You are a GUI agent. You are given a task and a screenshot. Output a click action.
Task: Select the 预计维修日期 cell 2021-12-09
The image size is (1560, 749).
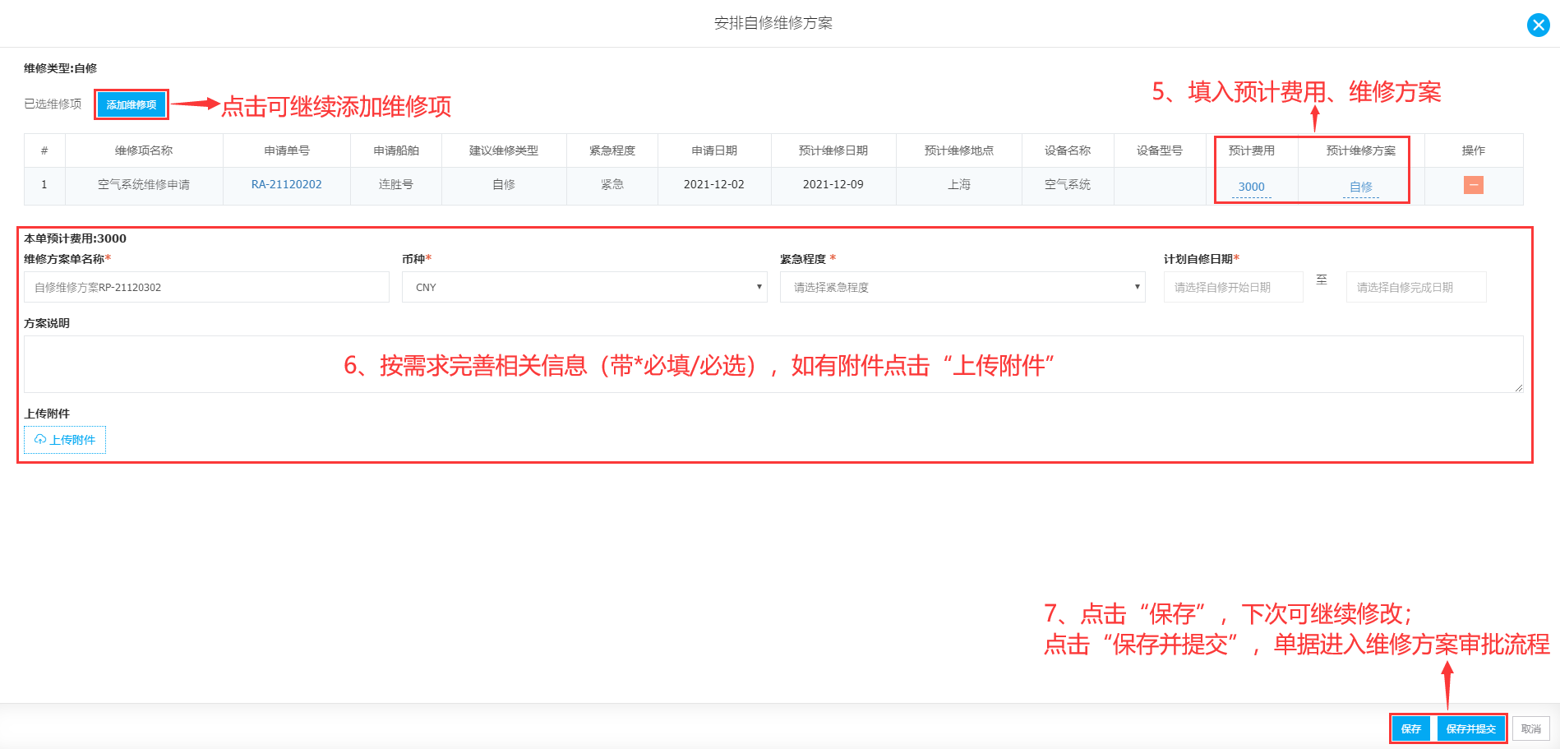(833, 184)
